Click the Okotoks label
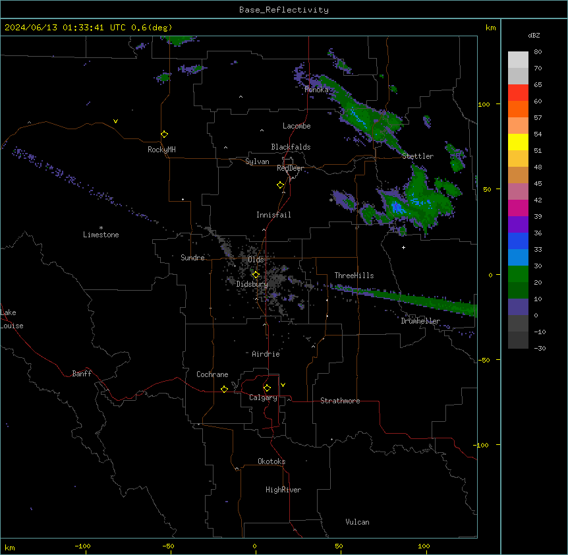Viewport: 568px width, 555px height. [271, 461]
